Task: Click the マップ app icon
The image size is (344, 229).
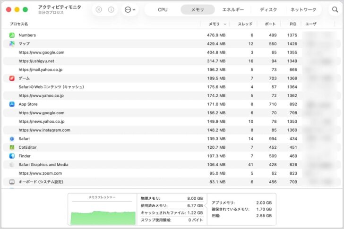Action: [12, 43]
